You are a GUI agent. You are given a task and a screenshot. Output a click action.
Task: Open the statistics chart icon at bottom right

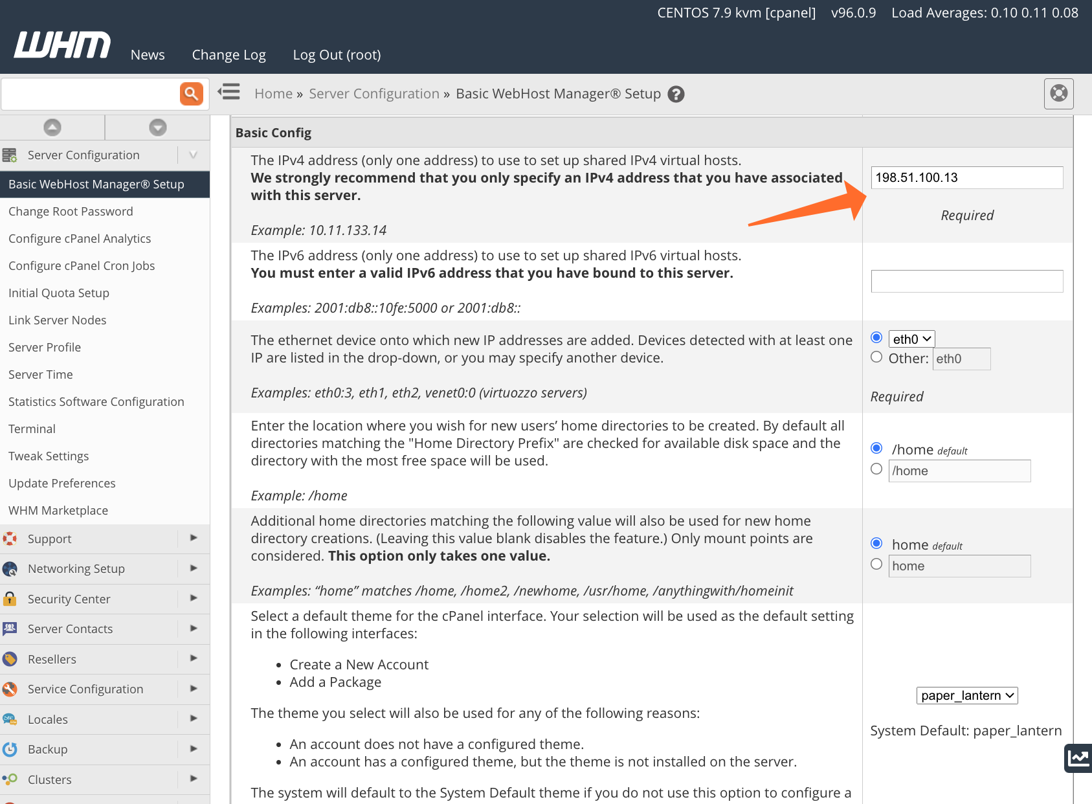click(x=1078, y=757)
